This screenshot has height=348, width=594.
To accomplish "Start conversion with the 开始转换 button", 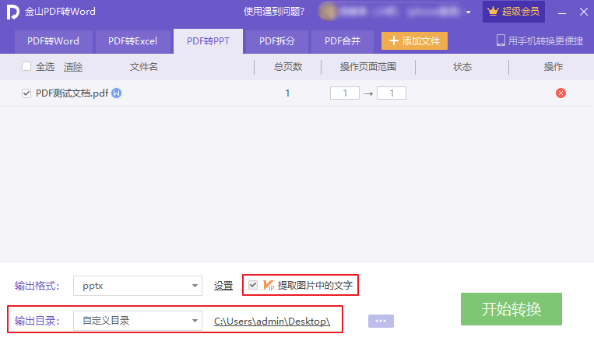I will pos(511,309).
